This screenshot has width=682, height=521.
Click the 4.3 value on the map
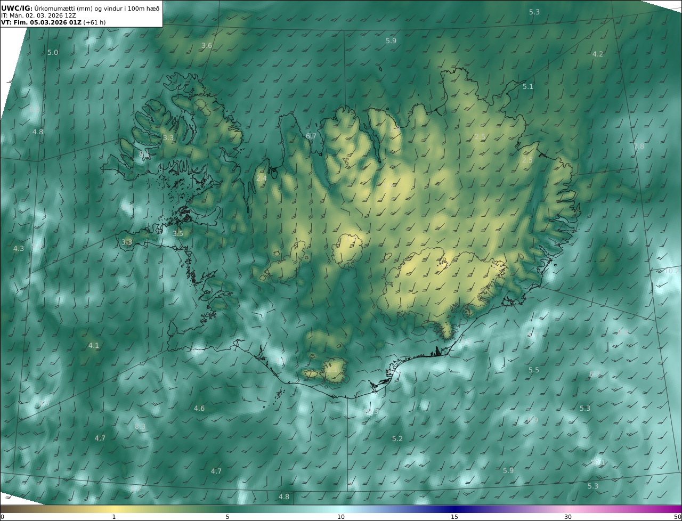(x=19, y=249)
